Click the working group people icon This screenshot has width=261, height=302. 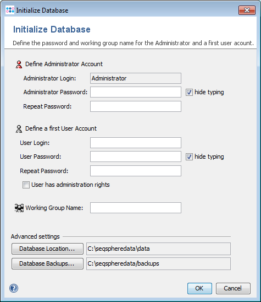coord(19,208)
